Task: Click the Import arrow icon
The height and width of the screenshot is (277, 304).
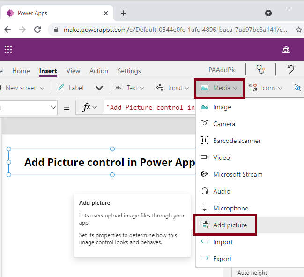Action: 205,241
